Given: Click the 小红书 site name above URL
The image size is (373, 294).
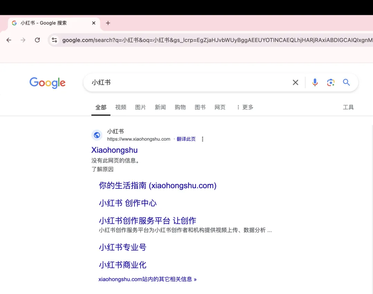Looking at the screenshot, I should click(x=115, y=131).
